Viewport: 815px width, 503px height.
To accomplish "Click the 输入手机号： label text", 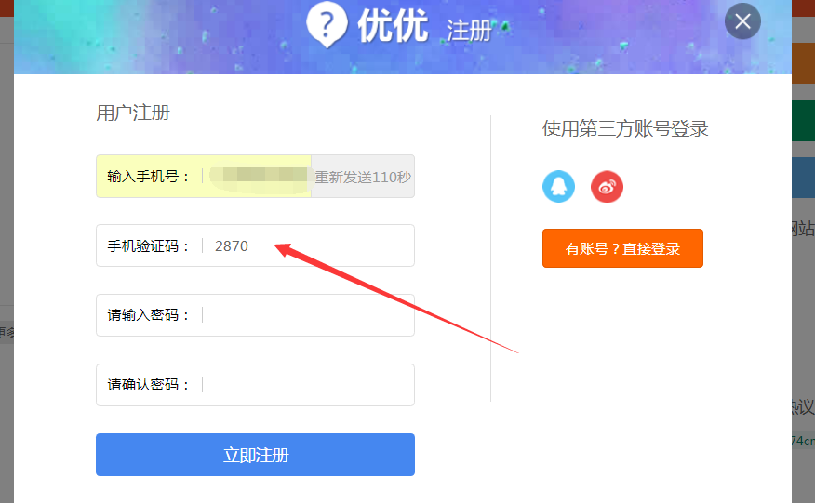I will click(149, 177).
